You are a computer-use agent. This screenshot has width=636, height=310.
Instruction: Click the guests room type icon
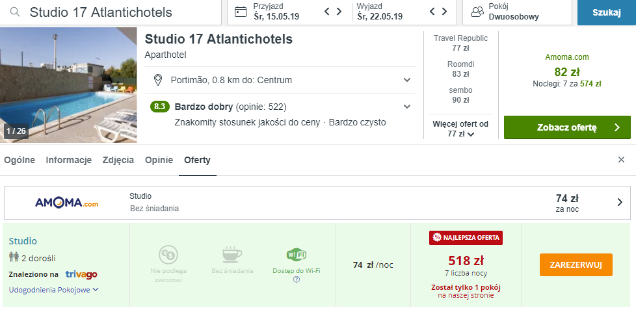477,12
